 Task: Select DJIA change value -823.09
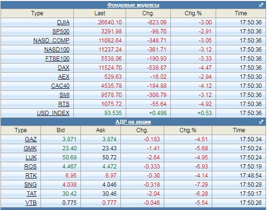coord(157,22)
